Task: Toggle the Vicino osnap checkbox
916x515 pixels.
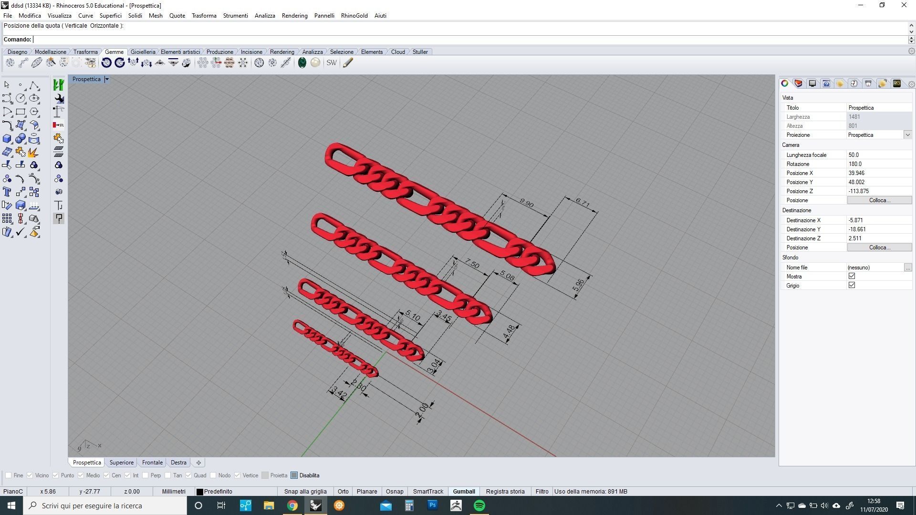Action: pos(30,475)
